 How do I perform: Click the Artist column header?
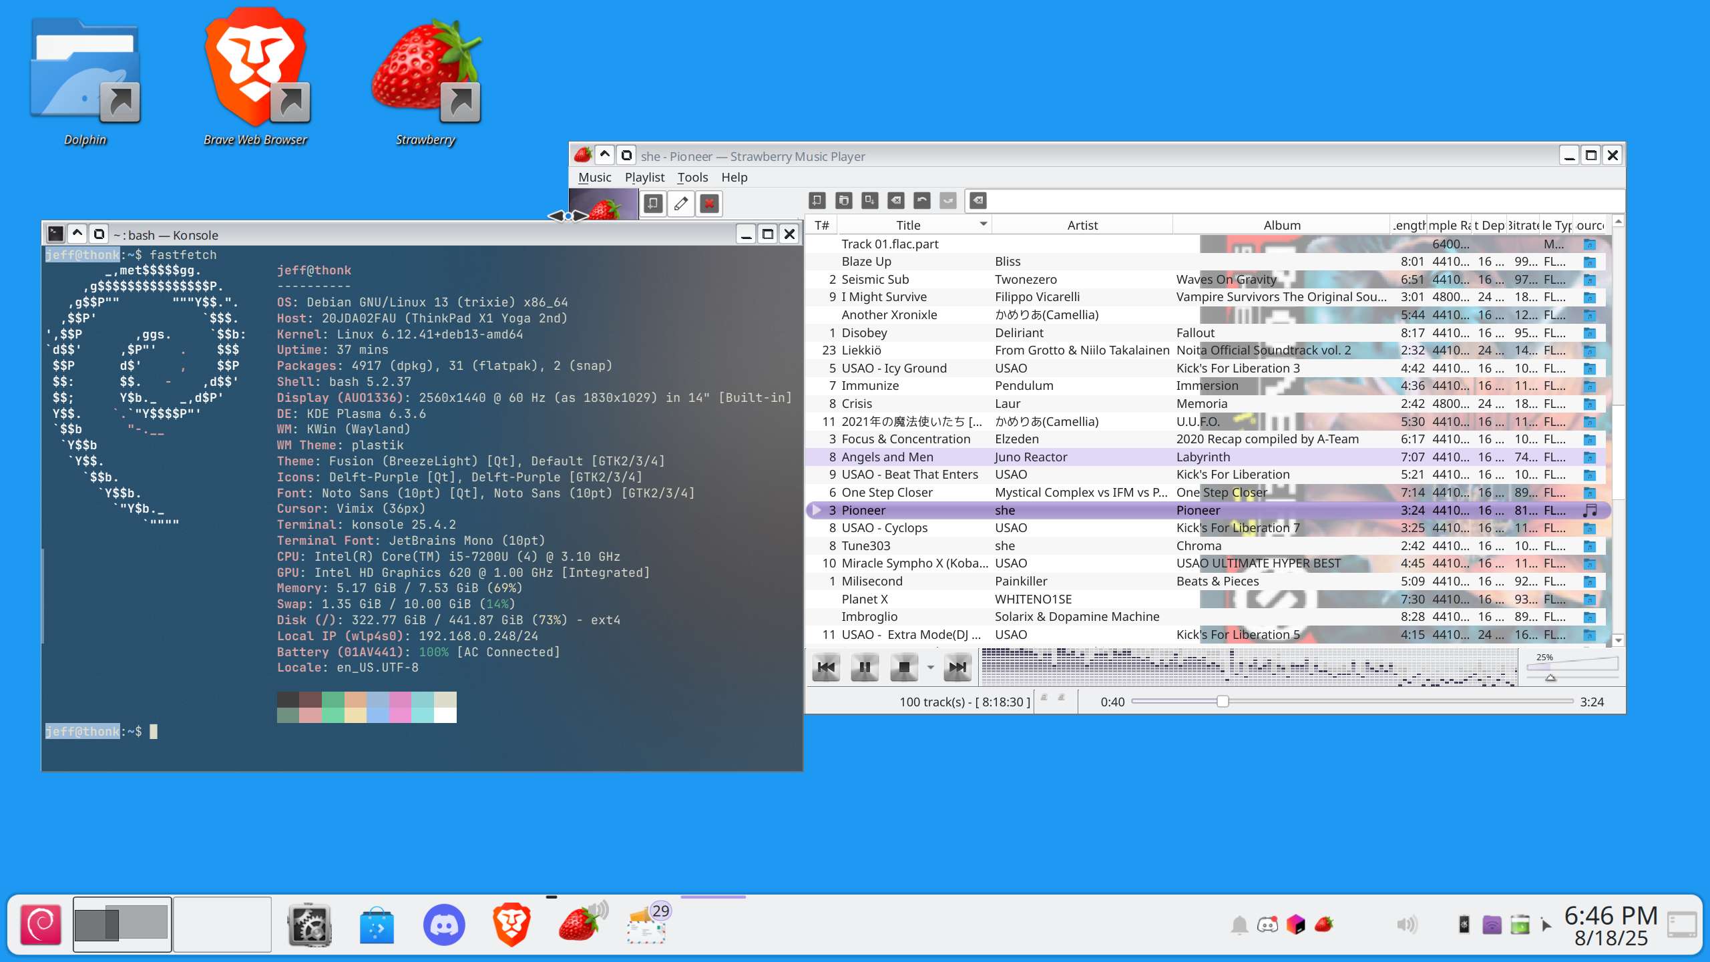[x=1082, y=225]
